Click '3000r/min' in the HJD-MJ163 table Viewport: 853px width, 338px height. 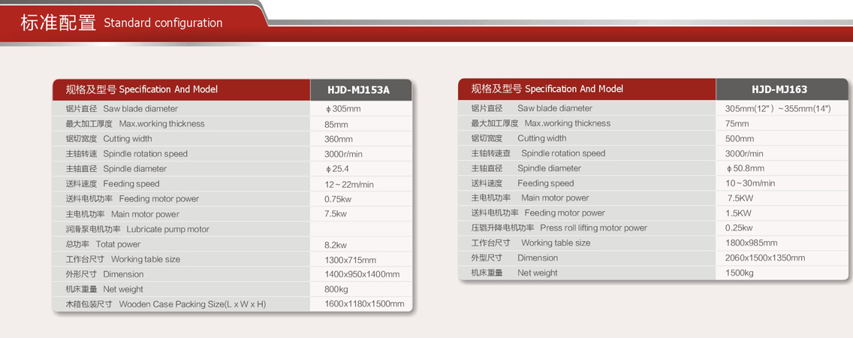(x=744, y=153)
